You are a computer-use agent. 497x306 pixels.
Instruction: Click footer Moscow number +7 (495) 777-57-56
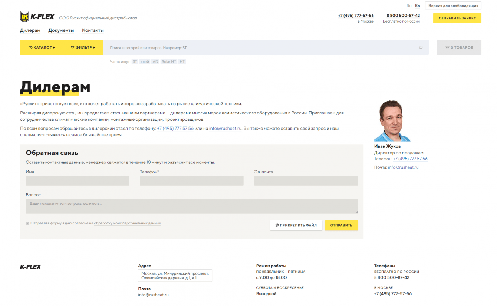[x=393, y=294]
